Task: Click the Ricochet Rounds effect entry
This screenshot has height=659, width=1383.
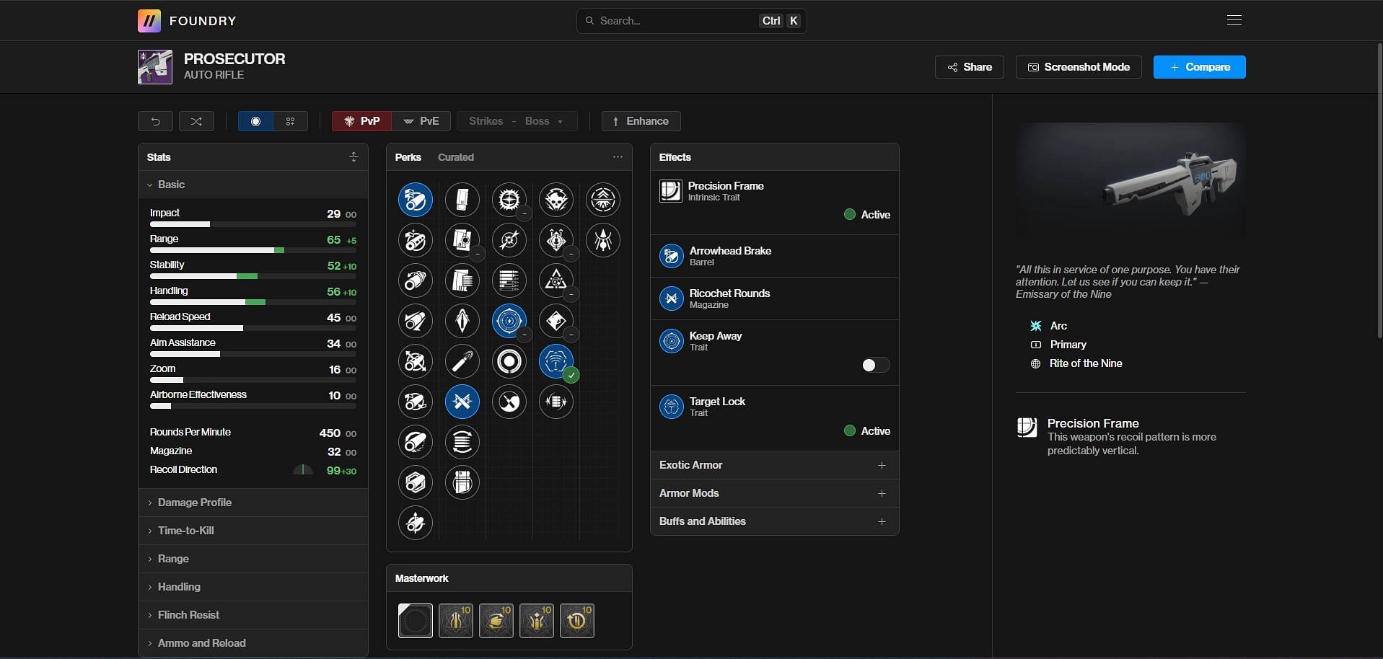Action: (775, 298)
